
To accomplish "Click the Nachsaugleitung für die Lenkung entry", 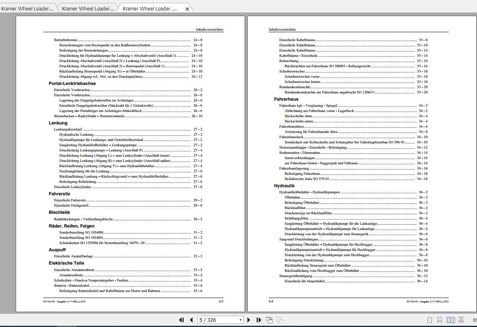I will [x=131, y=171].
